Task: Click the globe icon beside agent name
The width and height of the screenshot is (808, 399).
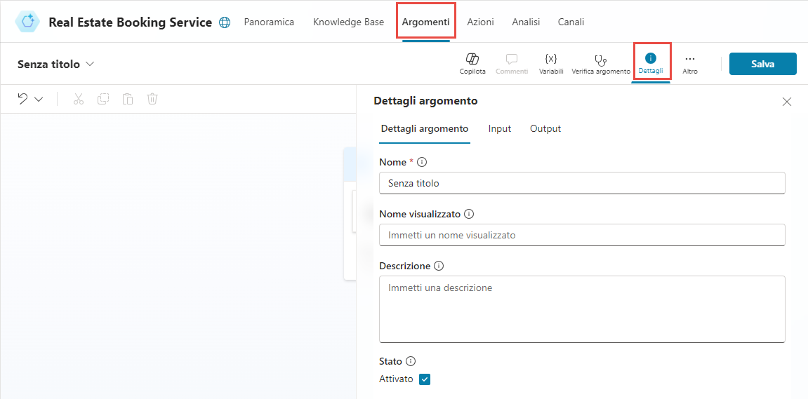Action: (225, 22)
